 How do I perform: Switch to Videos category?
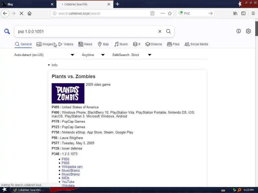click(x=66, y=44)
